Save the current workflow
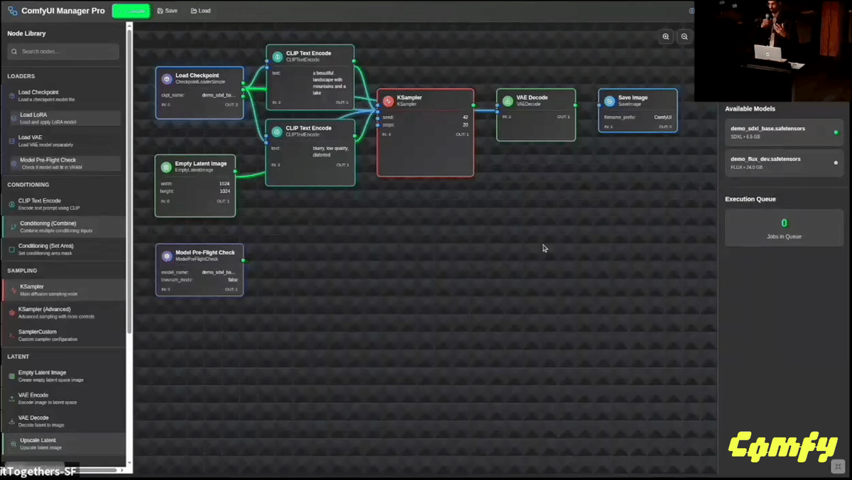The width and height of the screenshot is (852, 480). tap(168, 11)
